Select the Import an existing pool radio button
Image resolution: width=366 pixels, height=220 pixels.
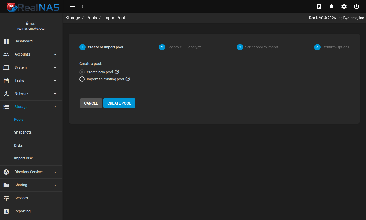coord(82,79)
